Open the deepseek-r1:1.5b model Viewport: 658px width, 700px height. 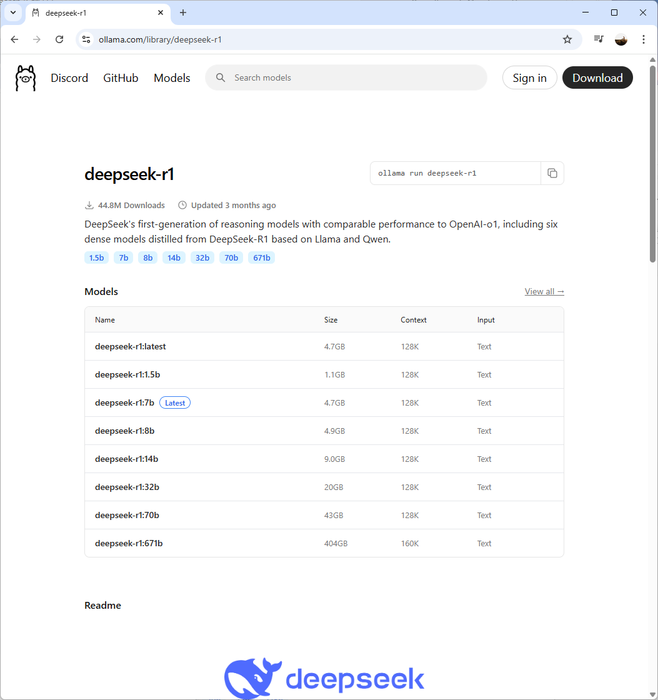point(127,374)
